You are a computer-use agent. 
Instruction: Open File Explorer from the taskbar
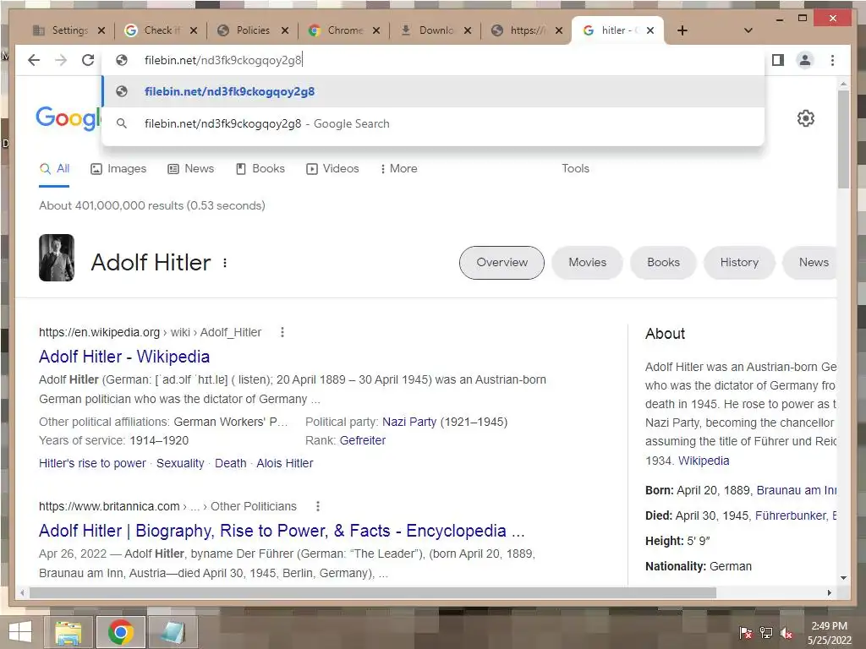[x=68, y=632]
